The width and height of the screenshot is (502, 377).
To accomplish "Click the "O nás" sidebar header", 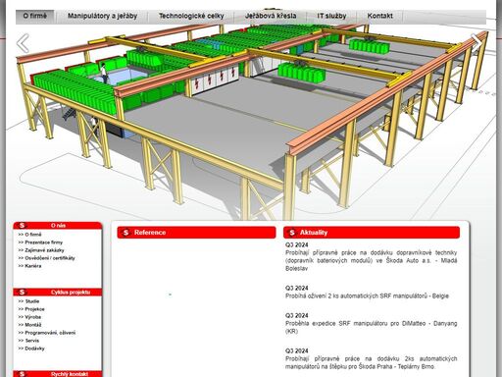I will (58, 225).
